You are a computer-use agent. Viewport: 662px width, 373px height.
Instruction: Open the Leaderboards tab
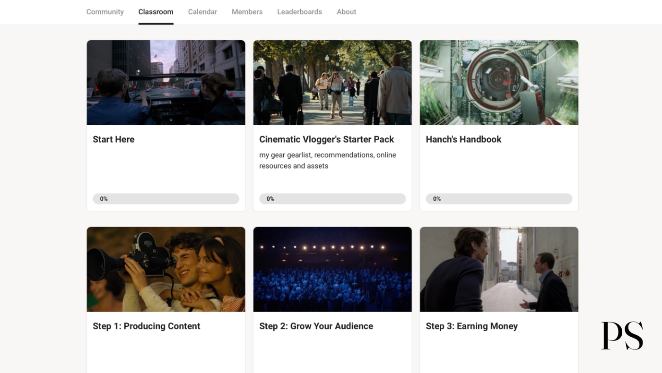click(299, 12)
